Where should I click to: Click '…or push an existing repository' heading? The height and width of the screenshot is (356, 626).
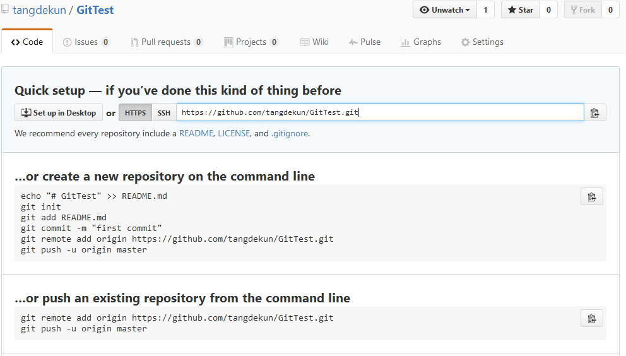pyautogui.click(x=182, y=299)
